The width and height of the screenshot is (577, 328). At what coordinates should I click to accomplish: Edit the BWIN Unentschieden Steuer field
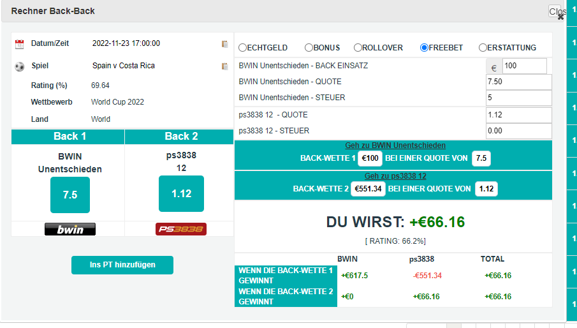pyautogui.click(x=519, y=98)
